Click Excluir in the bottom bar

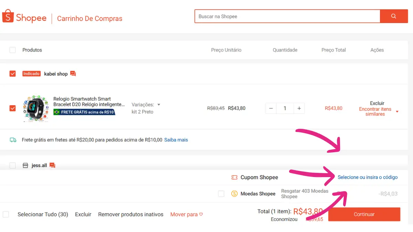point(83,214)
